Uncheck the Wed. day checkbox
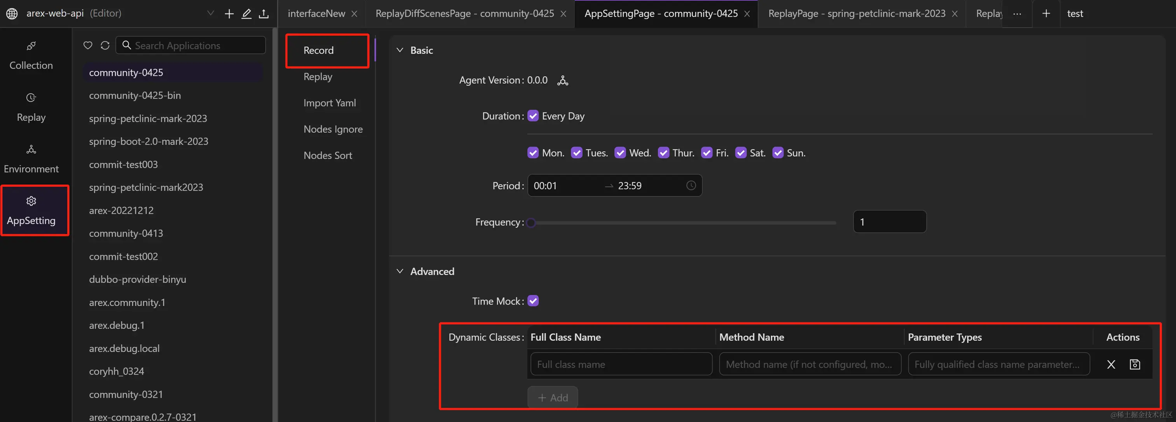This screenshot has height=422, width=1176. pos(620,153)
